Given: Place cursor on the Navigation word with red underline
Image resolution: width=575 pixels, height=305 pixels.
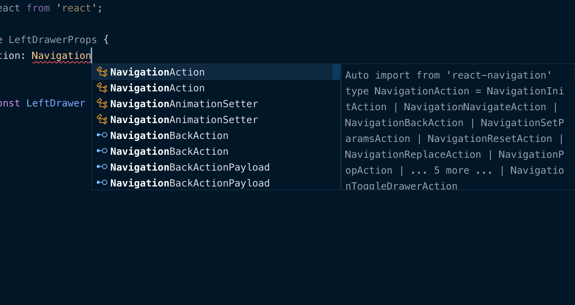Looking at the screenshot, I should [61, 55].
